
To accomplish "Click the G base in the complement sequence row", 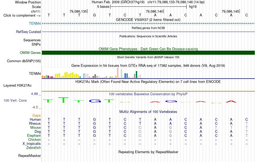I will point(94,15).
